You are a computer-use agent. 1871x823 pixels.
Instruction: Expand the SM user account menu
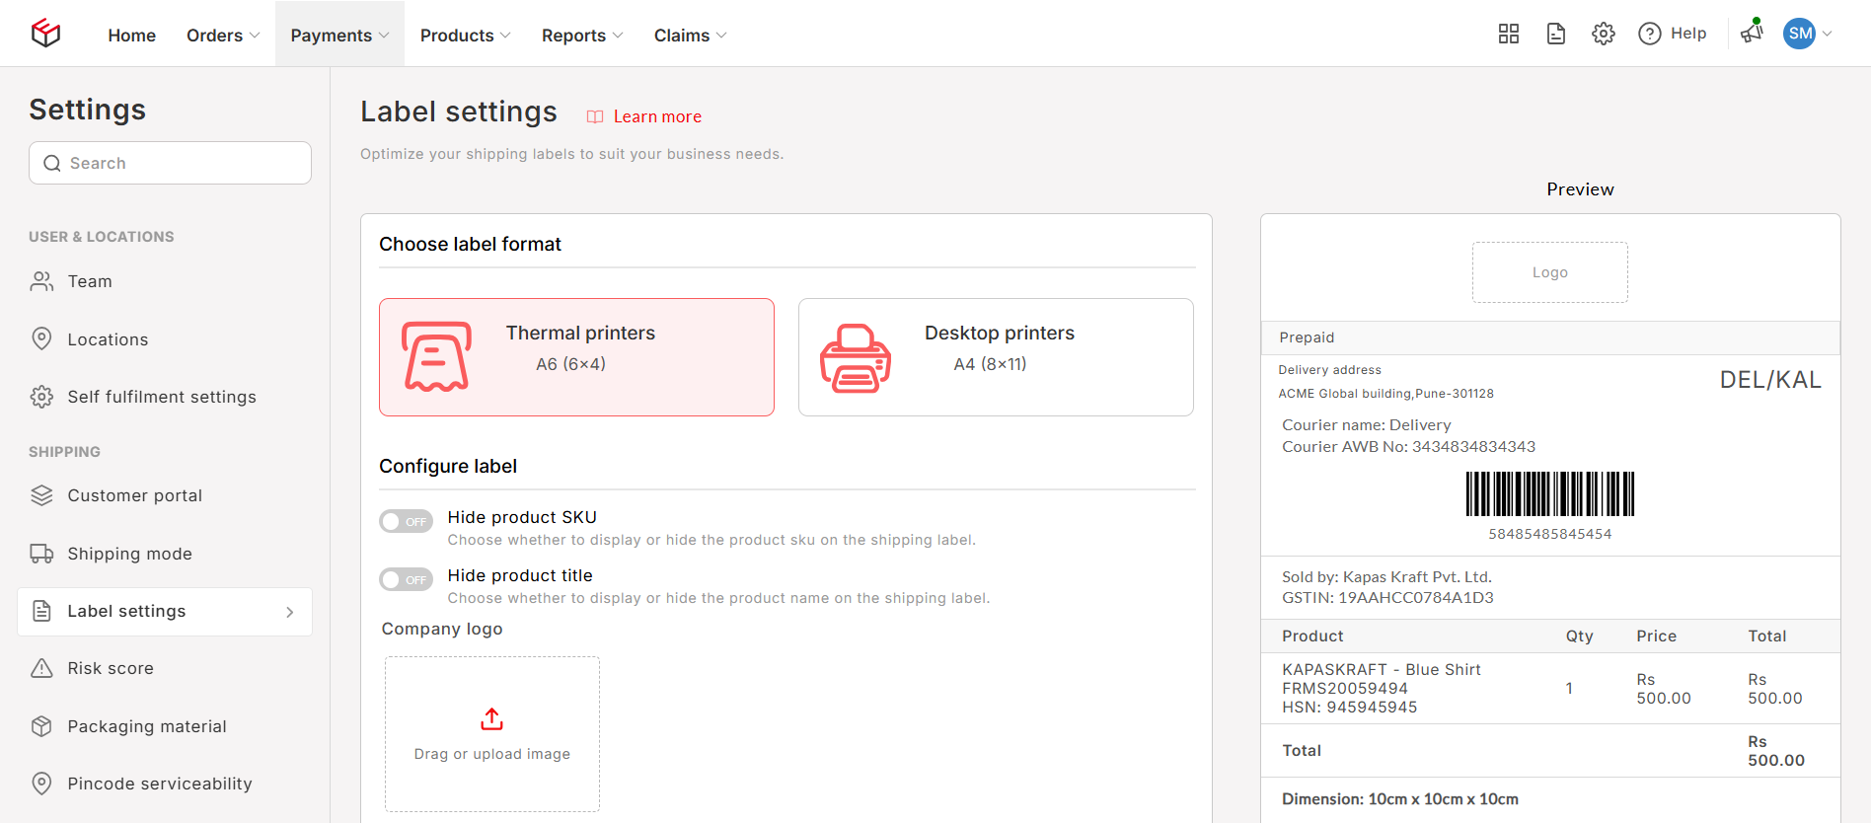coord(1808,34)
